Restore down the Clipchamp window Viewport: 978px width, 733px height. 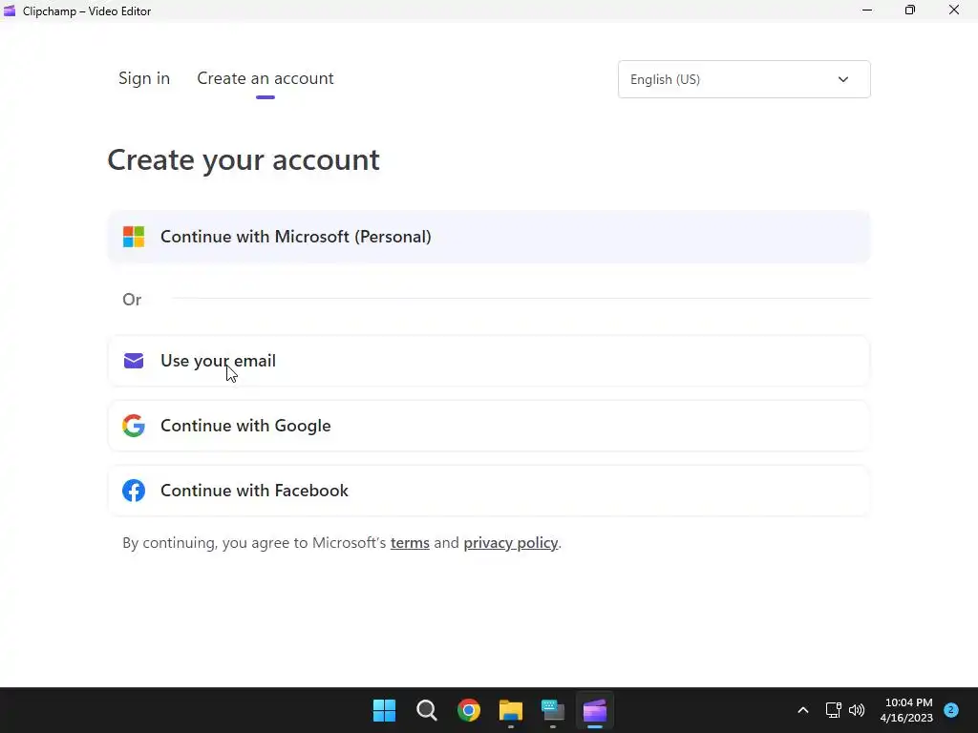[x=910, y=10]
